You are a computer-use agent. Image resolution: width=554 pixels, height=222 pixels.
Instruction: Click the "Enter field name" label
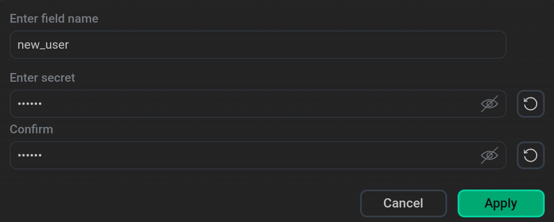(54, 19)
